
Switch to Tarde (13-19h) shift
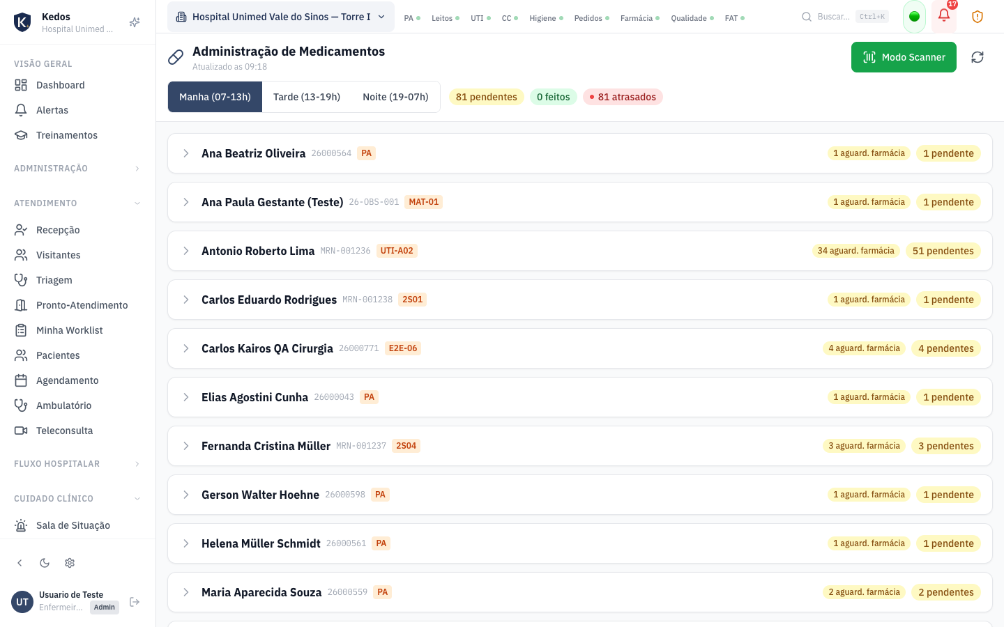tap(307, 97)
